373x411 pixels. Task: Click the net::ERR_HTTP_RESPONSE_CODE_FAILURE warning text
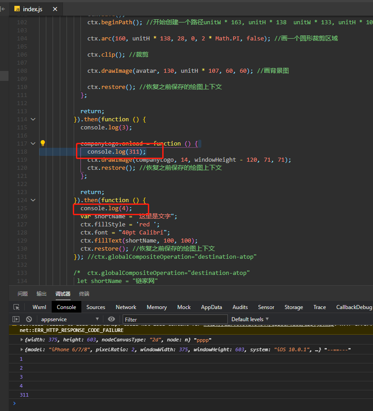(x=71, y=330)
